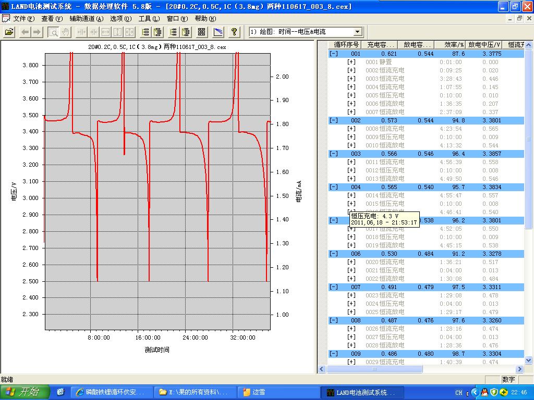The image size is (534, 400).
Task: Open the 辅助通道(A) menu
Action: tap(86, 18)
